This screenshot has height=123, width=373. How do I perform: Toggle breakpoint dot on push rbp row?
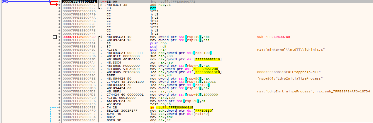[x=60, y=43]
